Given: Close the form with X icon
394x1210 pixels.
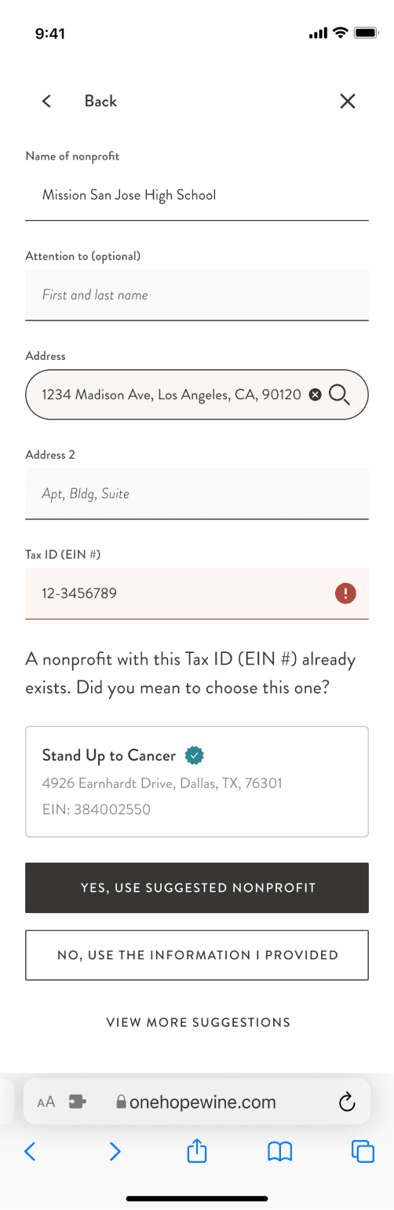Looking at the screenshot, I should (x=348, y=101).
